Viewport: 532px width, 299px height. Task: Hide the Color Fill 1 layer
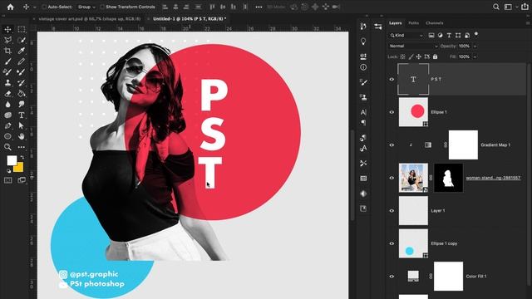392,277
